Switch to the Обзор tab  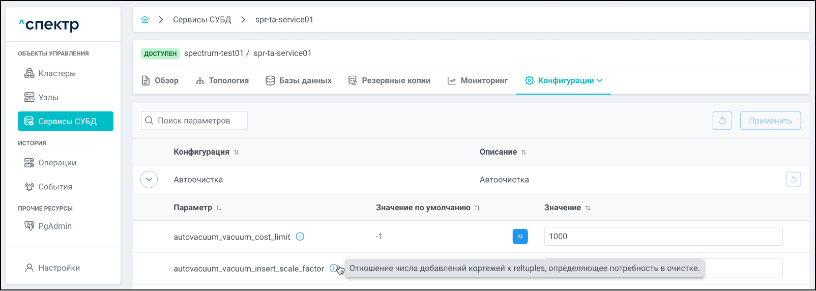pos(160,80)
